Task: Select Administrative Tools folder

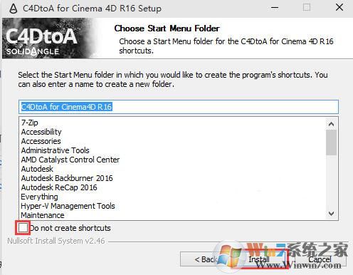Action: click(x=55, y=150)
